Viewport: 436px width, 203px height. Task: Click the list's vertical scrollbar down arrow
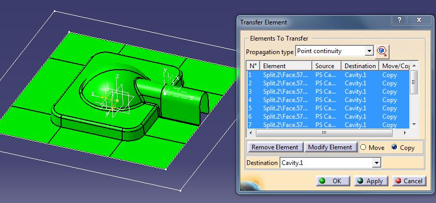click(414, 125)
